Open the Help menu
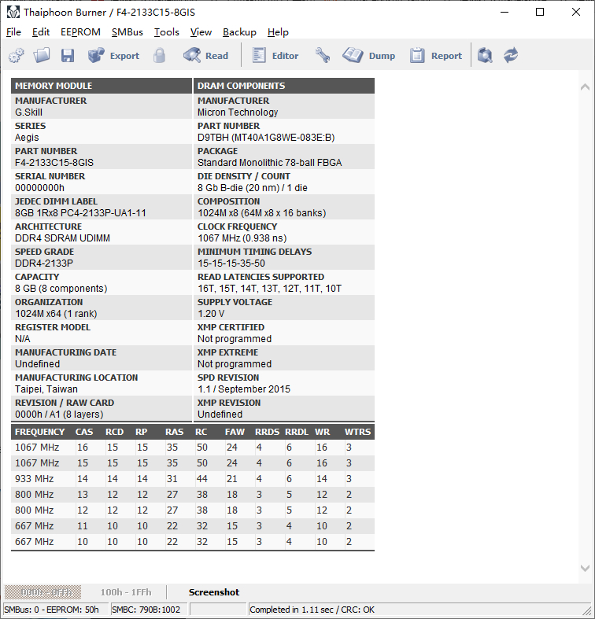The image size is (595, 619). tap(278, 32)
